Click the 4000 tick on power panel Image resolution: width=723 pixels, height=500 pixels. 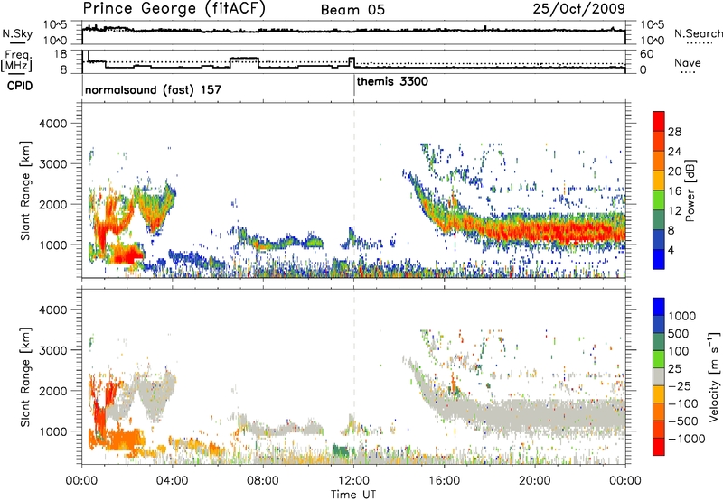click(52, 124)
